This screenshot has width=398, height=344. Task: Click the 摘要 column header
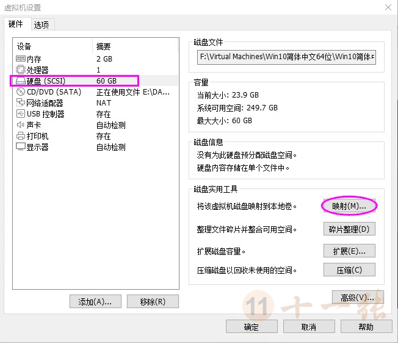pos(104,46)
